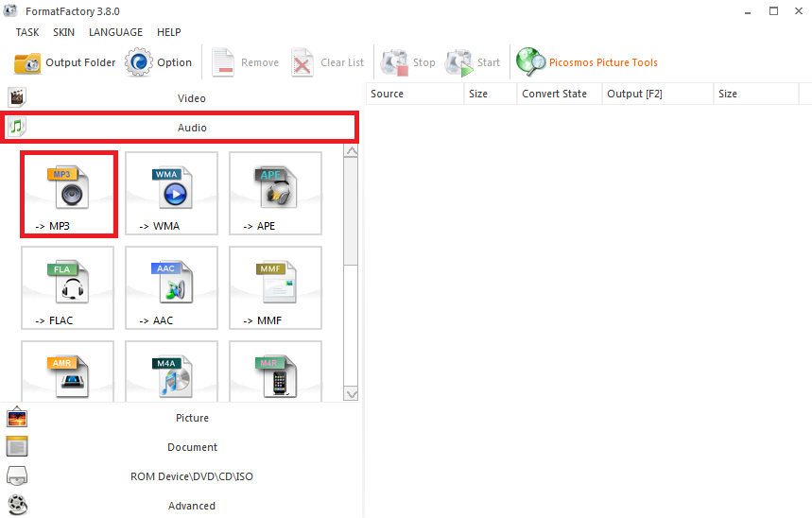Open the -> AAC converter
812x518 pixels.
171,287
